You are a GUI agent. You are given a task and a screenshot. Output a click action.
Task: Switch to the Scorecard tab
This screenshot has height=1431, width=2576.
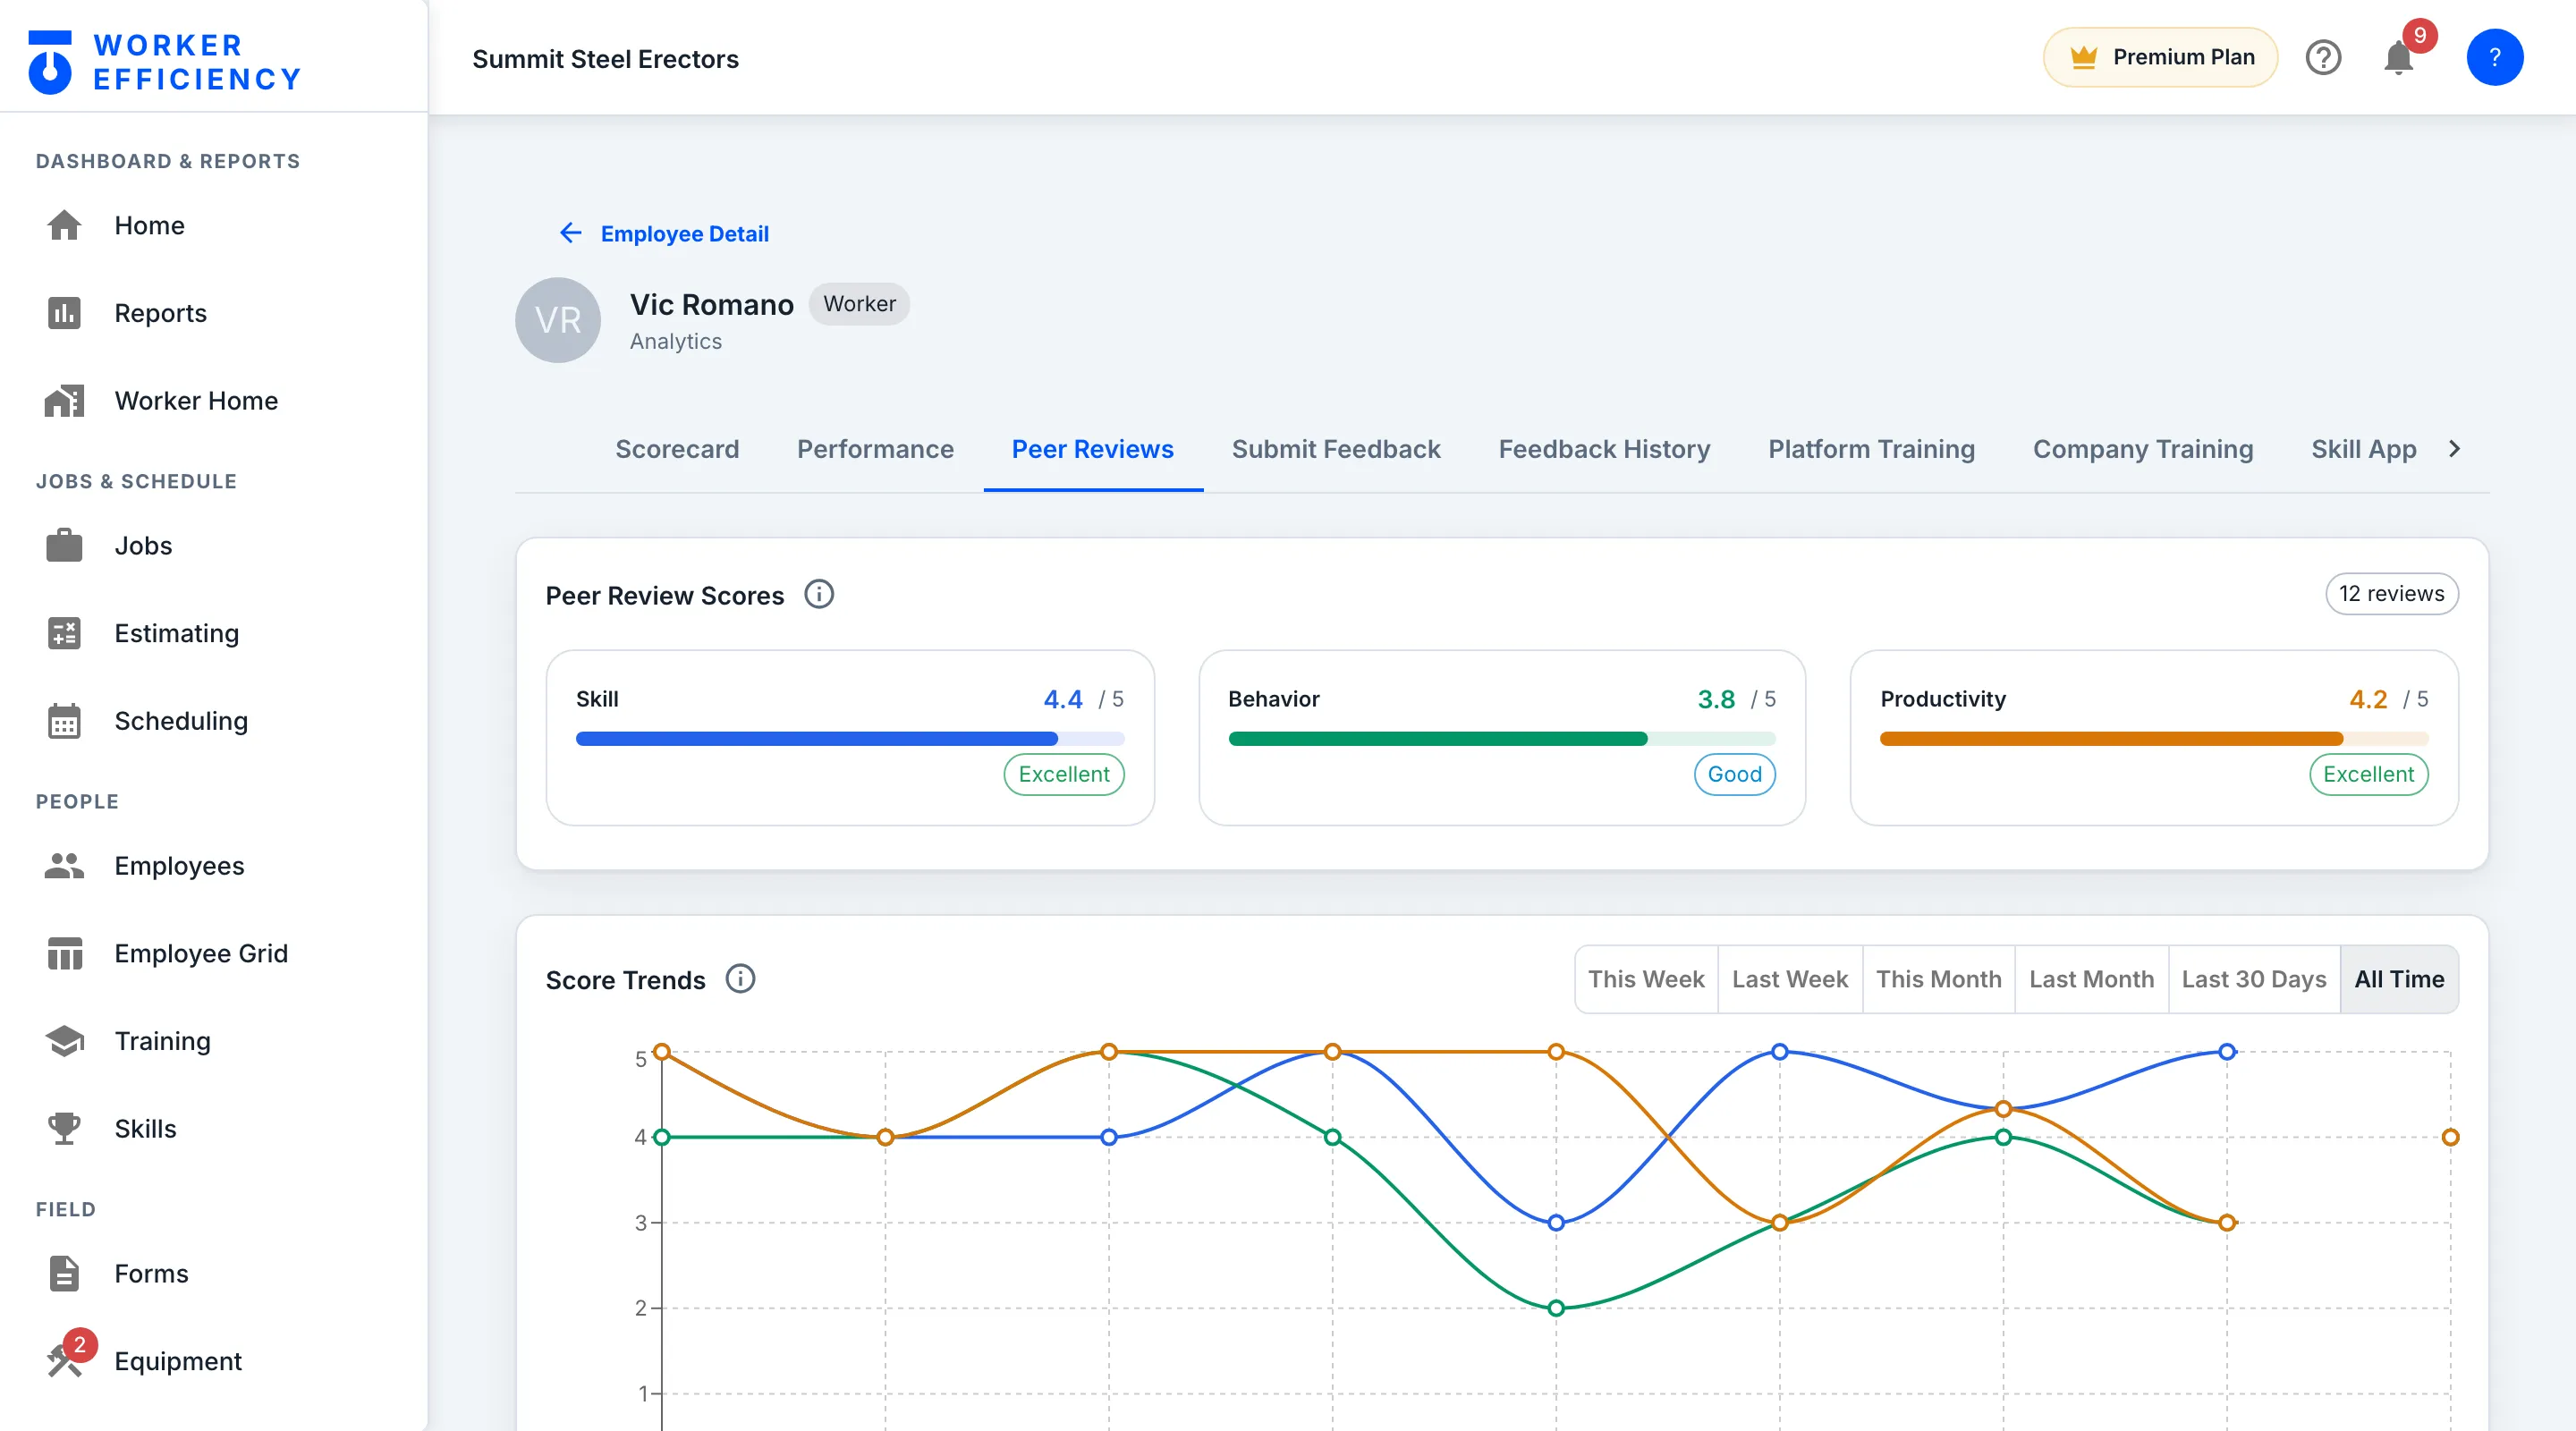677,449
